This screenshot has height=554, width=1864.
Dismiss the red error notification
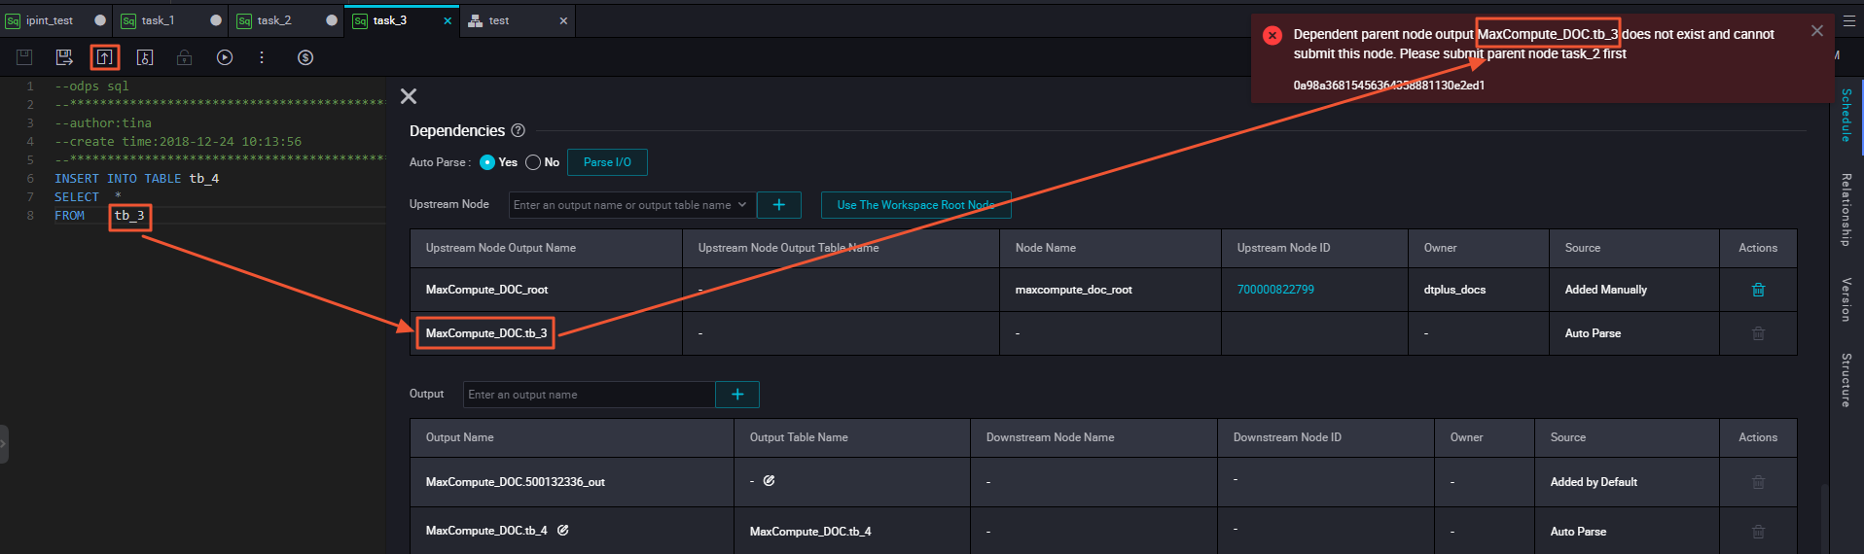tap(1816, 31)
